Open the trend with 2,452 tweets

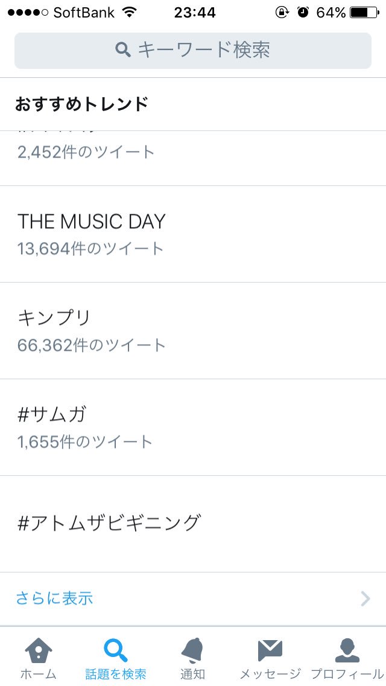tap(86, 151)
